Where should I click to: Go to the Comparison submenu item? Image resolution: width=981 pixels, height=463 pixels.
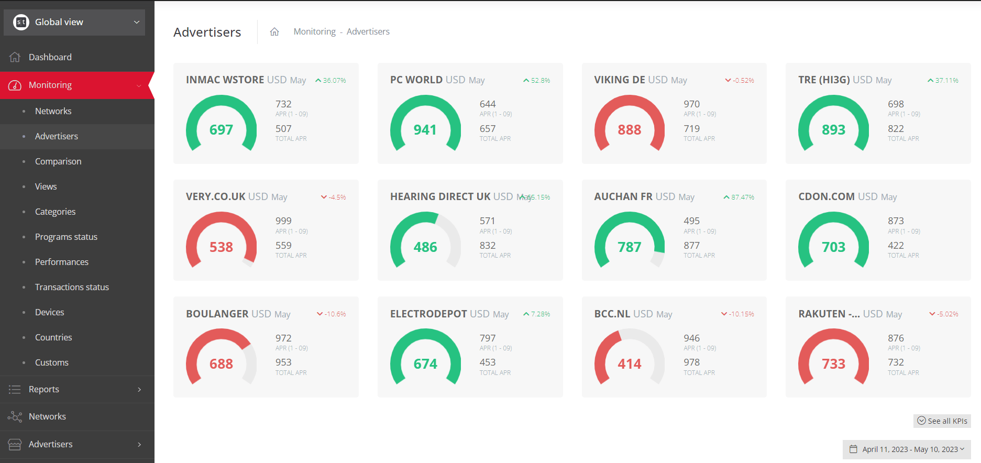(77, 161)
